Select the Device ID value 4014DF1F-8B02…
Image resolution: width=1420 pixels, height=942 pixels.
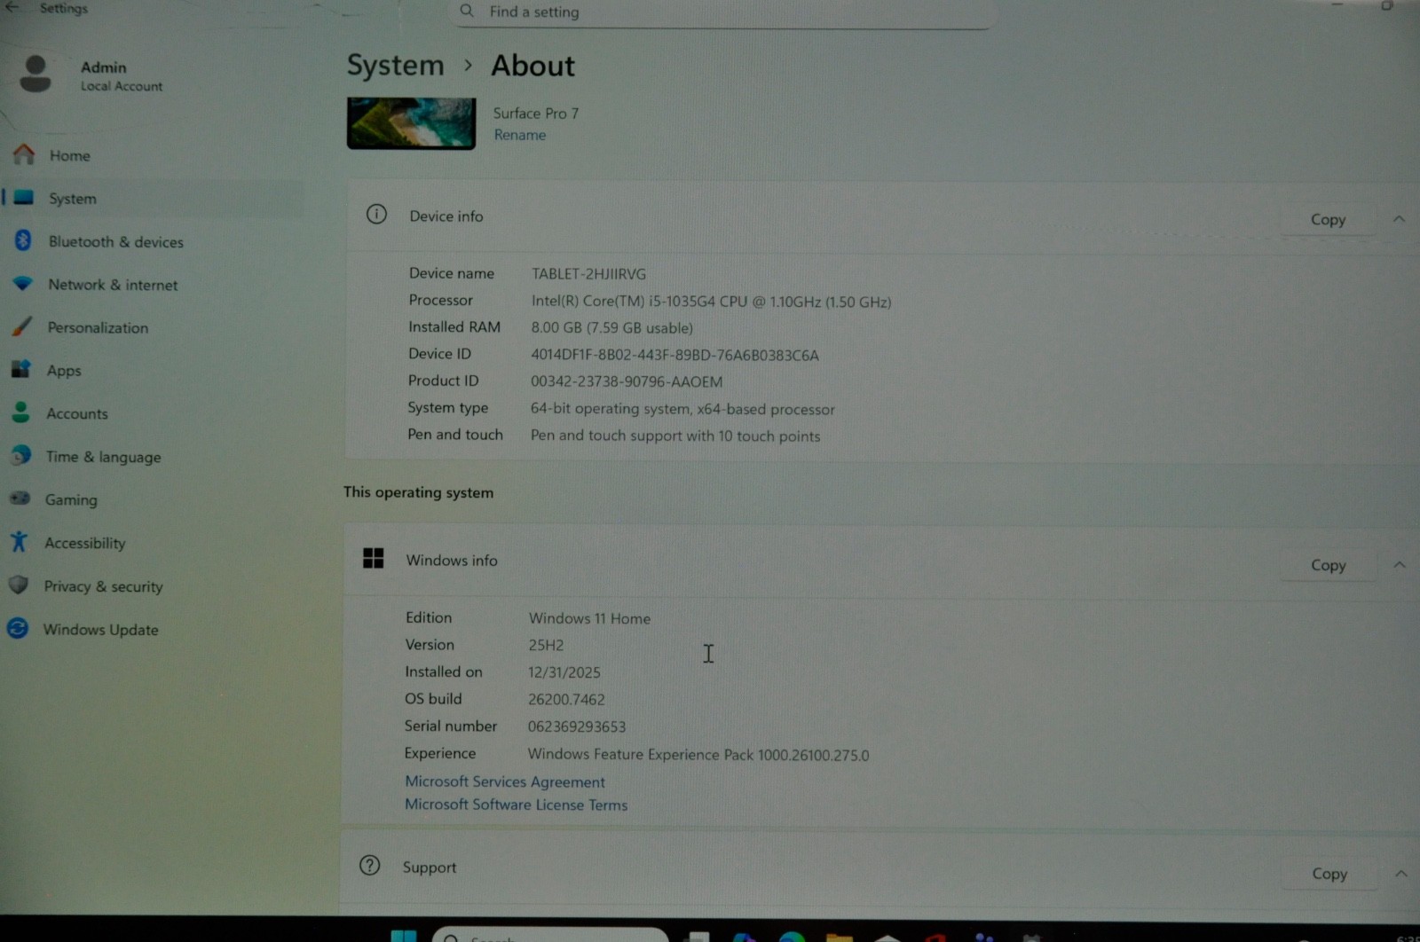[x=674, y=355]
